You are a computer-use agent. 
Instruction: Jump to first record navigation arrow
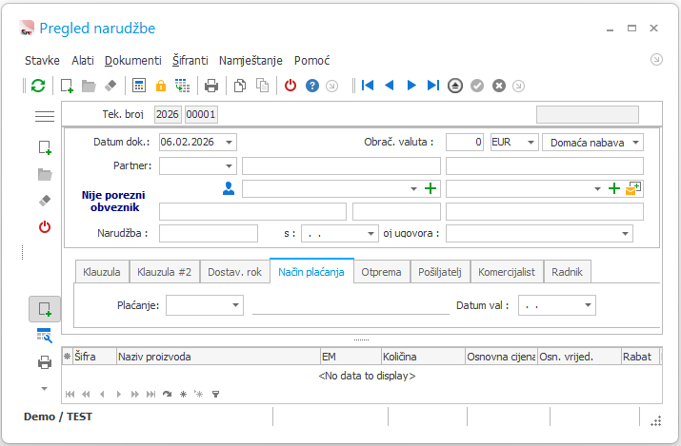[x=368, y=86]
